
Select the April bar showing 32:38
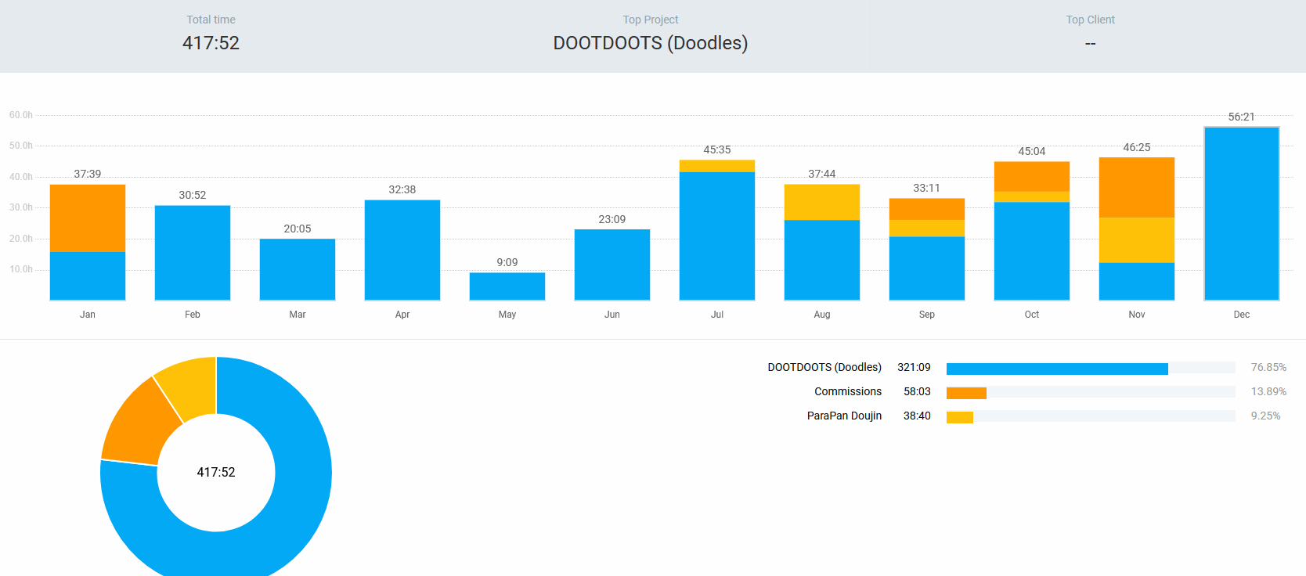(402, 250)
